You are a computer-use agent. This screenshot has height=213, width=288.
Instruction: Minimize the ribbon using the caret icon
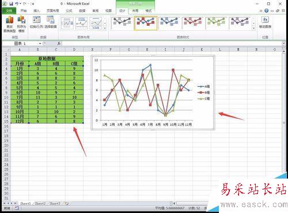coord(261,11)
